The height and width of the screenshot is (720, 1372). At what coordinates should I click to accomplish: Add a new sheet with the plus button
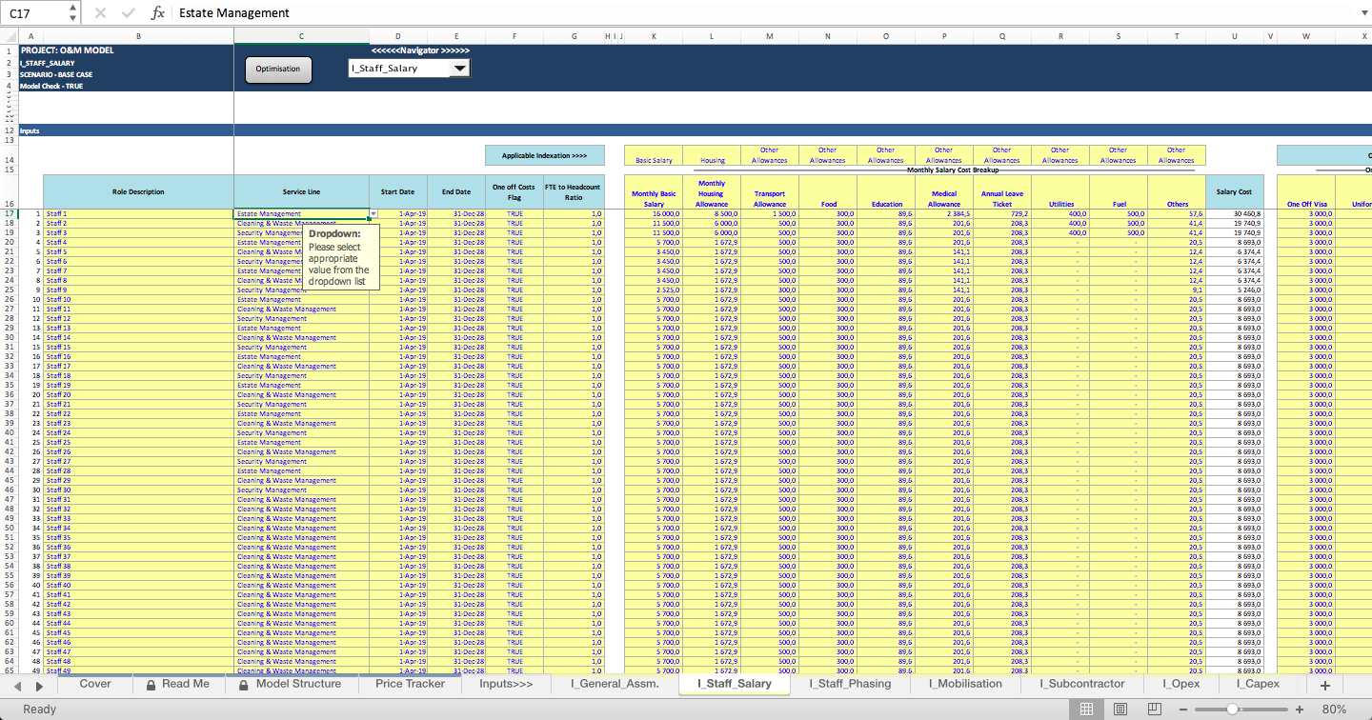[1324, 685]
